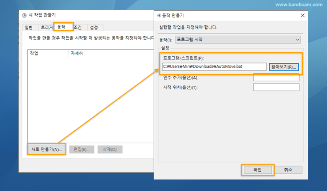Close the 새 동작 만들기 dialog

[303, 15]
